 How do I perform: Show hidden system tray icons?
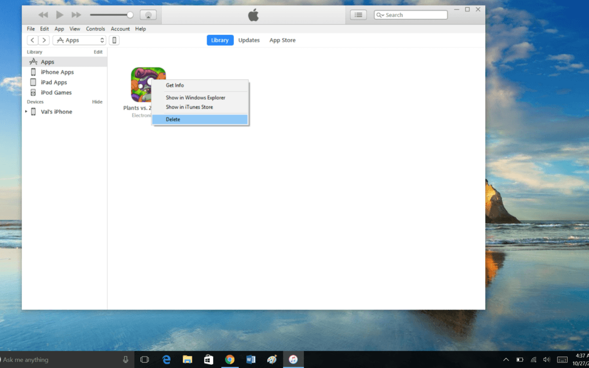(x=506, y=360)
